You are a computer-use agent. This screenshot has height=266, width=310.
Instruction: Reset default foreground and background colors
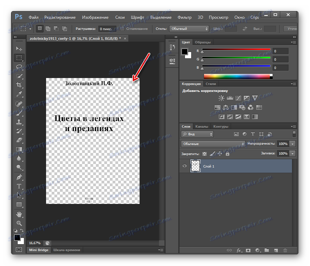pos(16,231)
